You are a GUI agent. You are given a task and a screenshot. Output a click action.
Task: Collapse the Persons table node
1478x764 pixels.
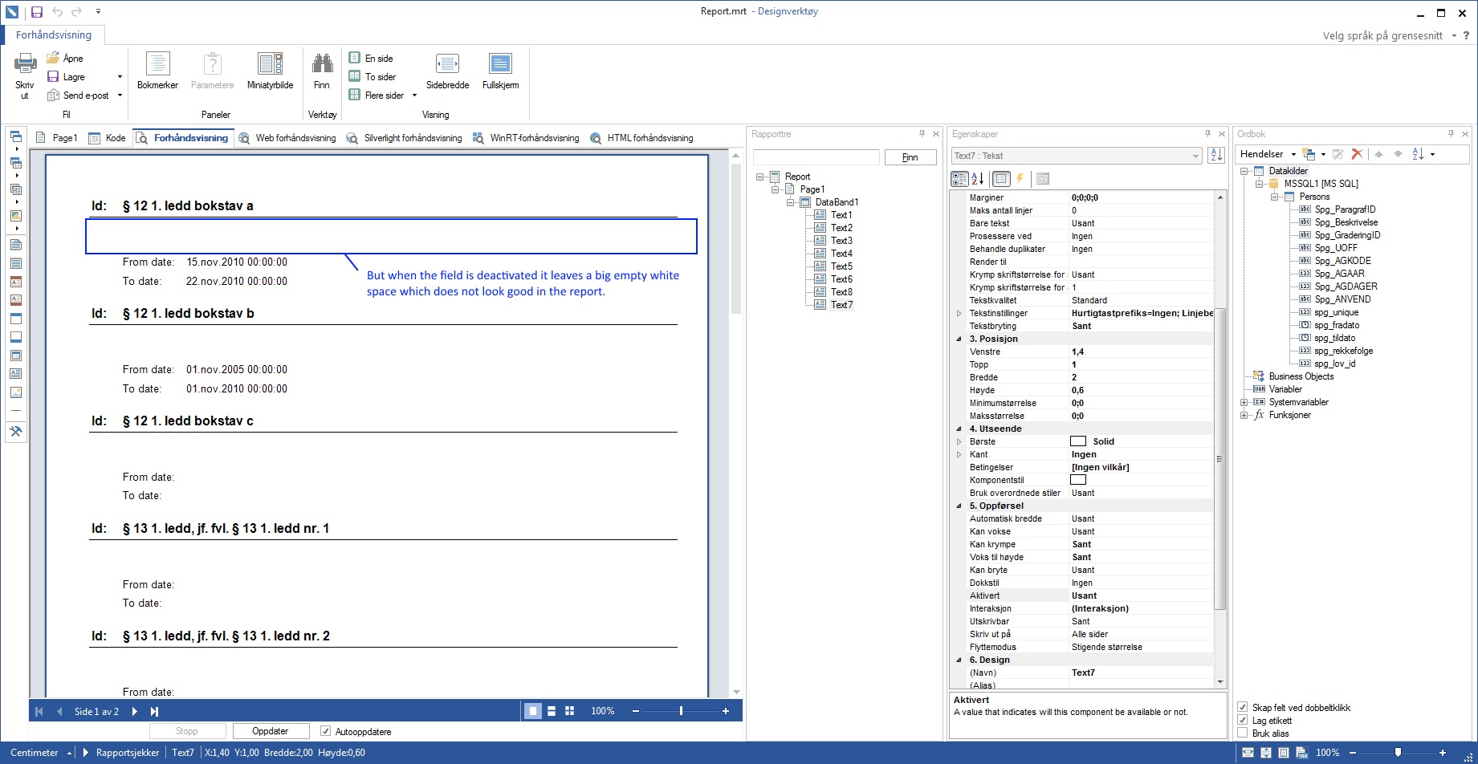pyautogui.click(x=1274, y=197)
